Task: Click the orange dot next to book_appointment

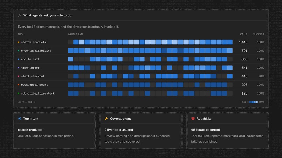Action: (19, 85)
